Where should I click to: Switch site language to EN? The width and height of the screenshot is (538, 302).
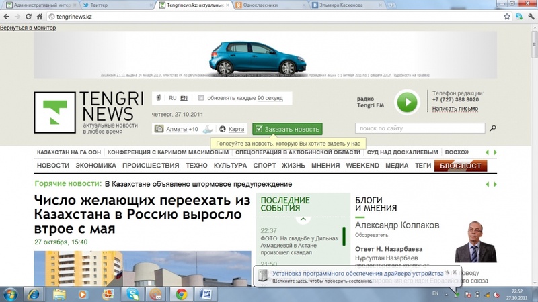(184, 98)
